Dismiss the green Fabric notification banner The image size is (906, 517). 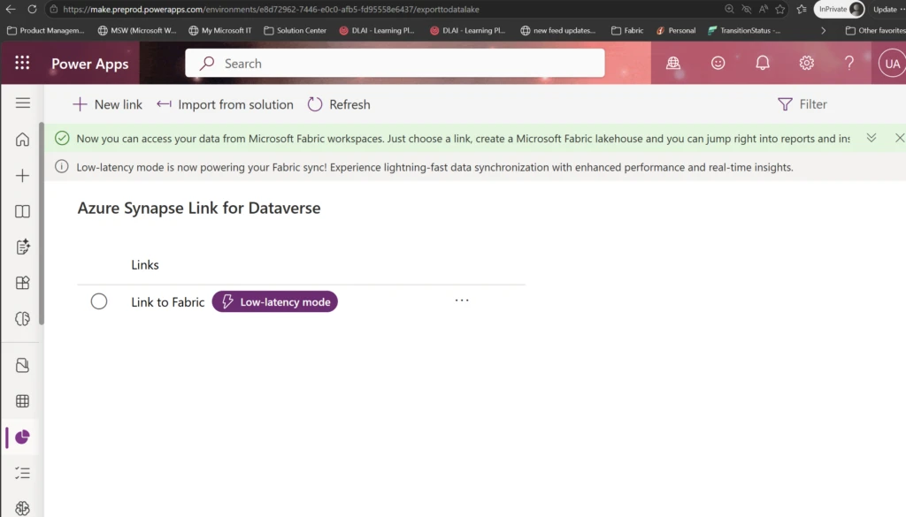[899, 138]
